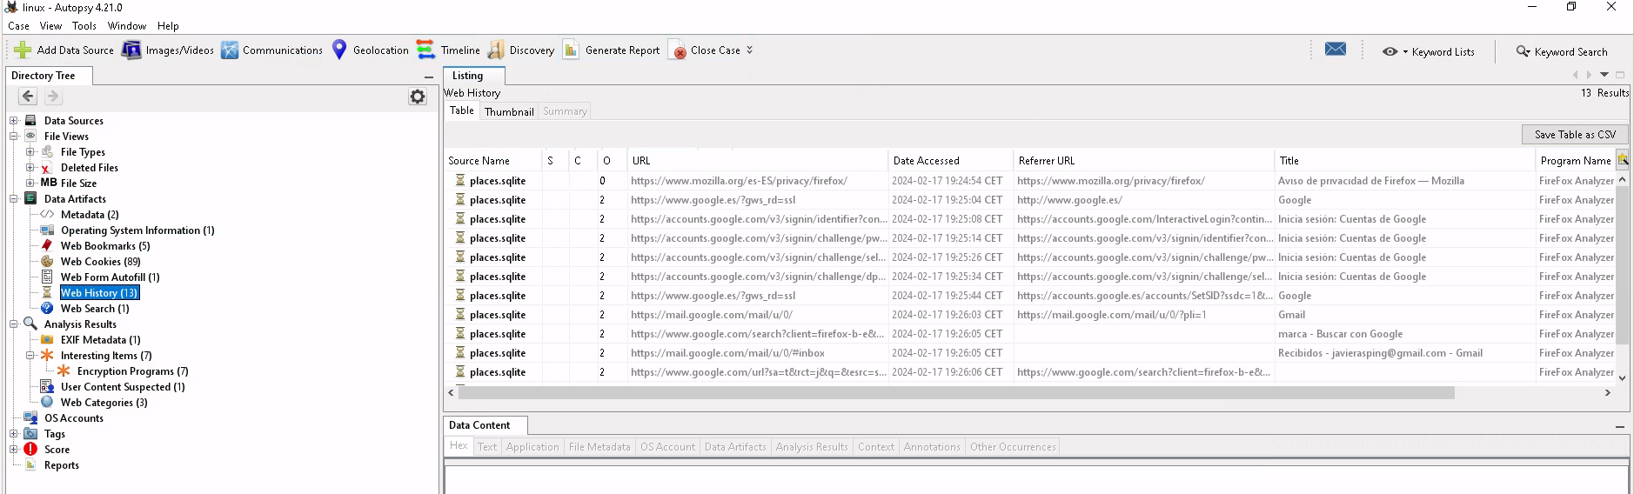Open Geolocation map pin icon

tap(339, 50)
